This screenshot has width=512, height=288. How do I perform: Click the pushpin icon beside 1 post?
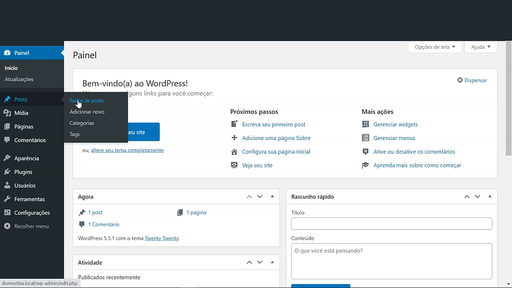82,212
